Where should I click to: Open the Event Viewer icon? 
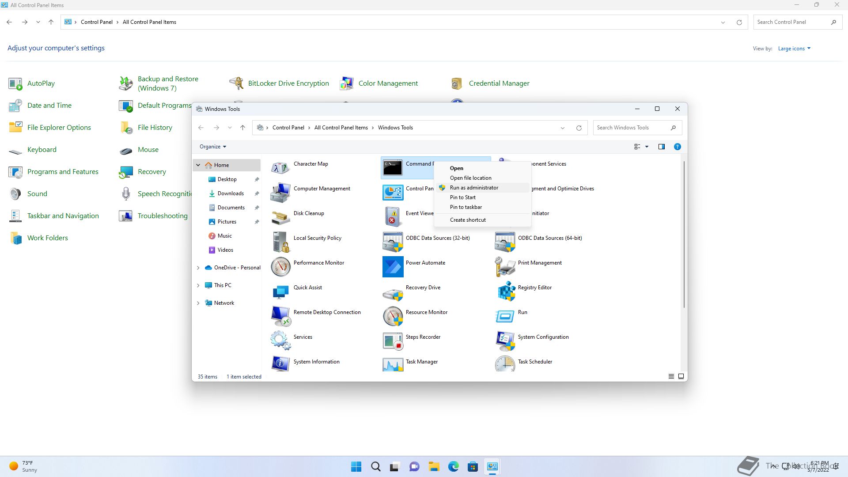[x=393, y=217]
